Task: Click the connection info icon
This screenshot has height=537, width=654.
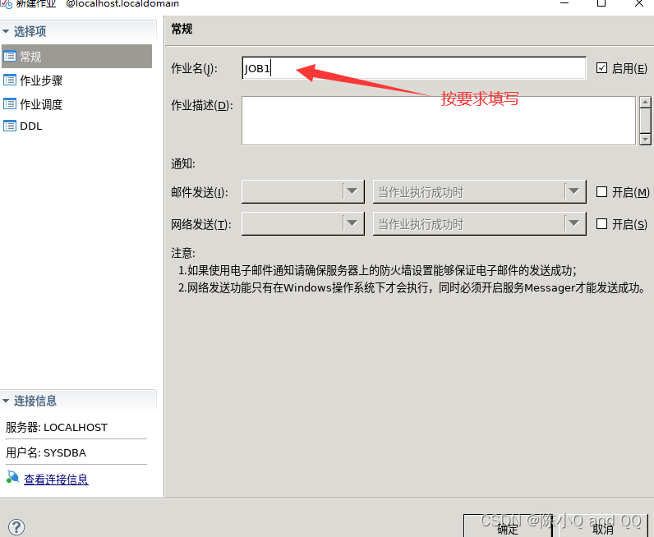Action: pos(12,476)
